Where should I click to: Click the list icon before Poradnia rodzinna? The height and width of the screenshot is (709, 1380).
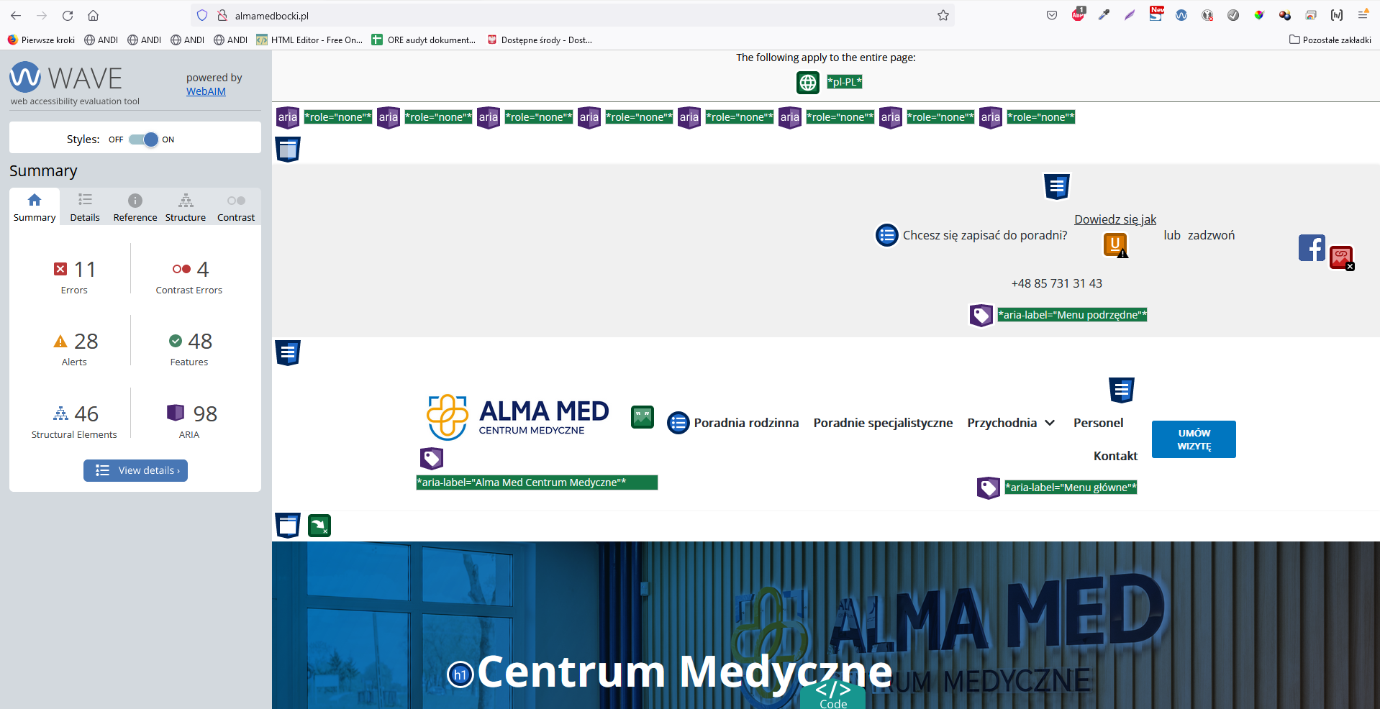coord(678,423)
